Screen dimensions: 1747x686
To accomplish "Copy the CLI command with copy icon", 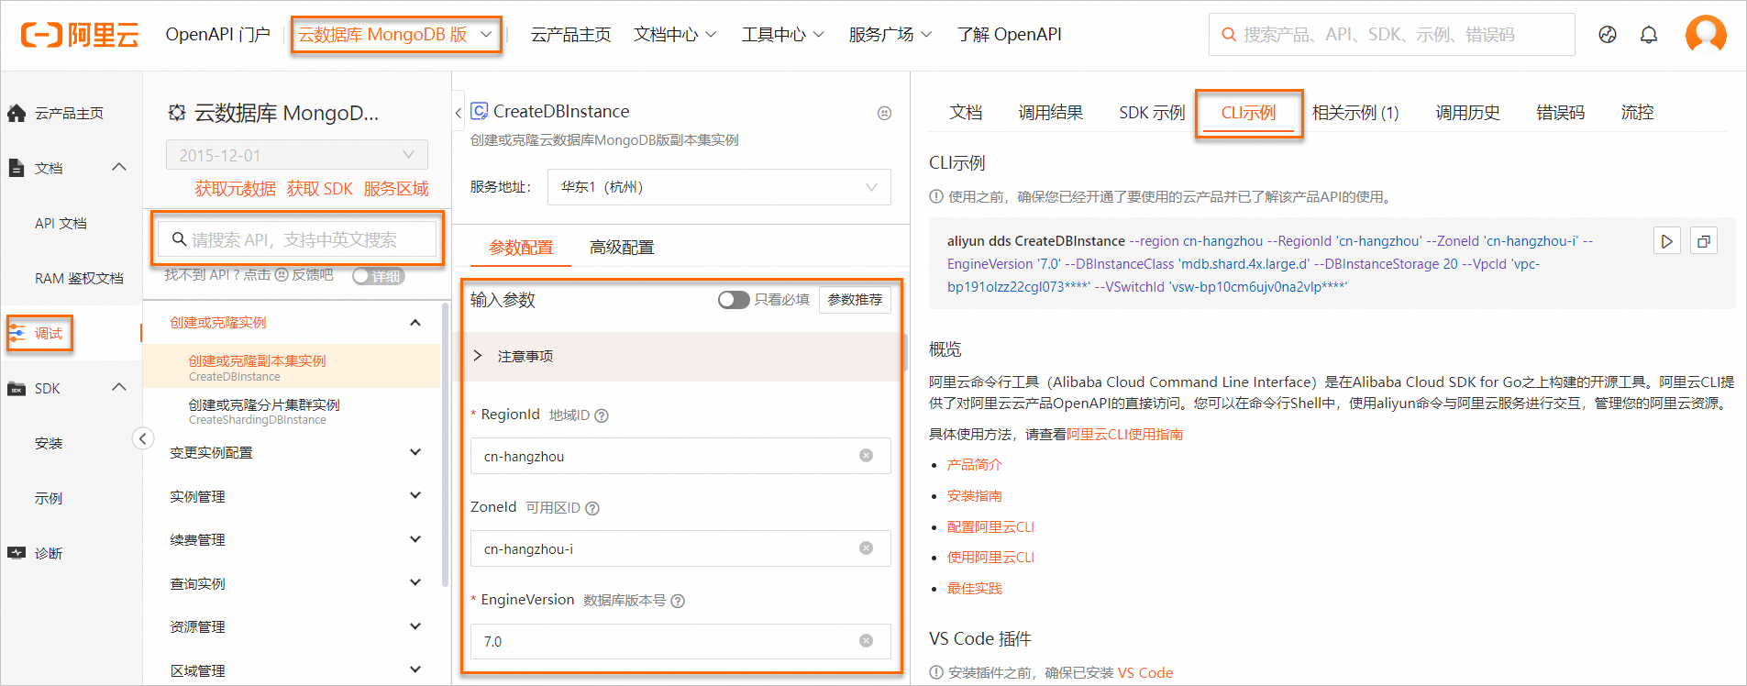I will click(1704, 241).
